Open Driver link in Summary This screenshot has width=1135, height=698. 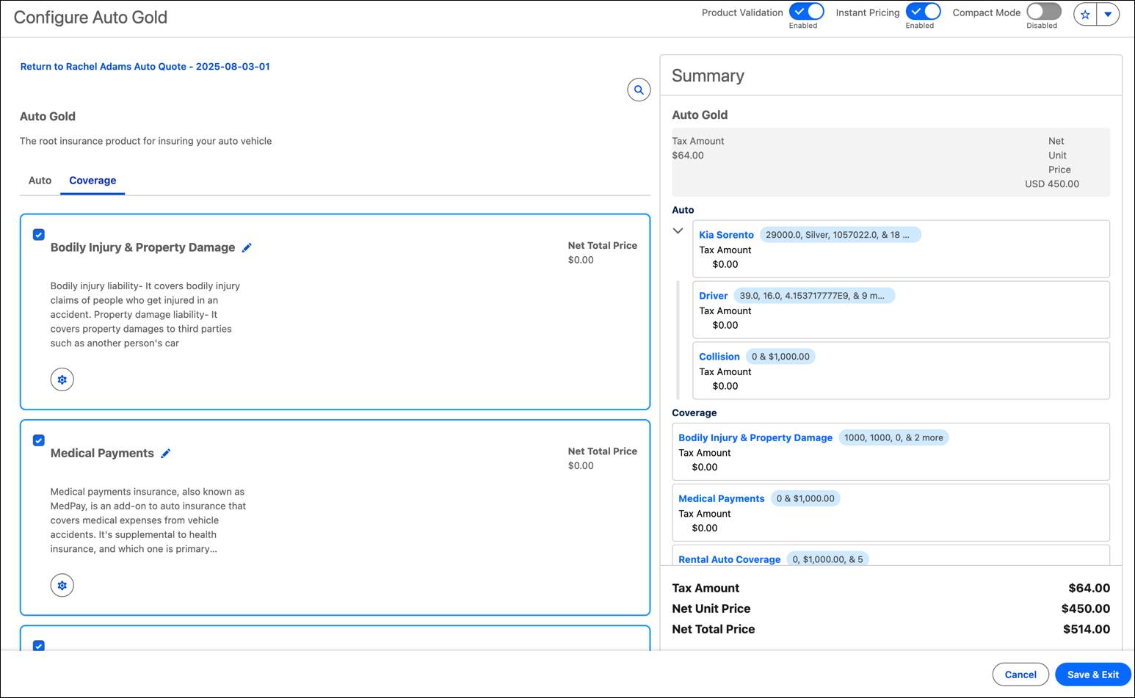coord(713,296)
